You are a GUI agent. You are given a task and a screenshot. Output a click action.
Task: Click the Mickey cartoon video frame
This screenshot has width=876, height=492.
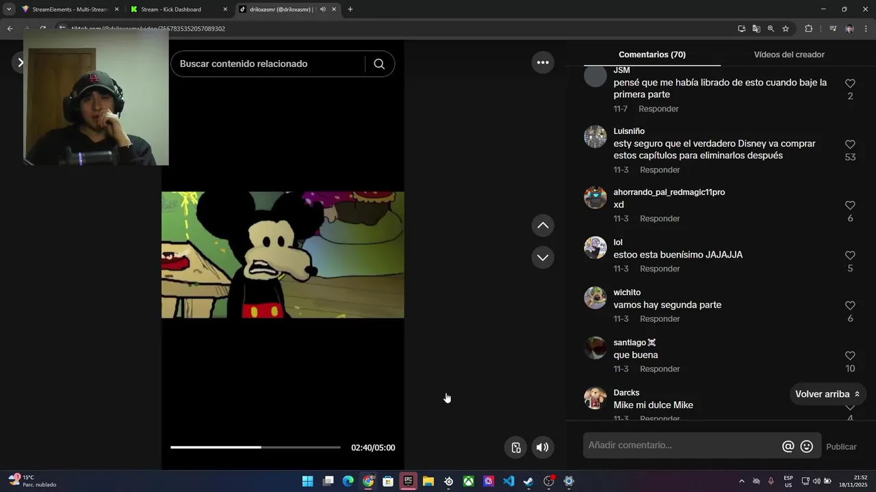coord(283,254)
